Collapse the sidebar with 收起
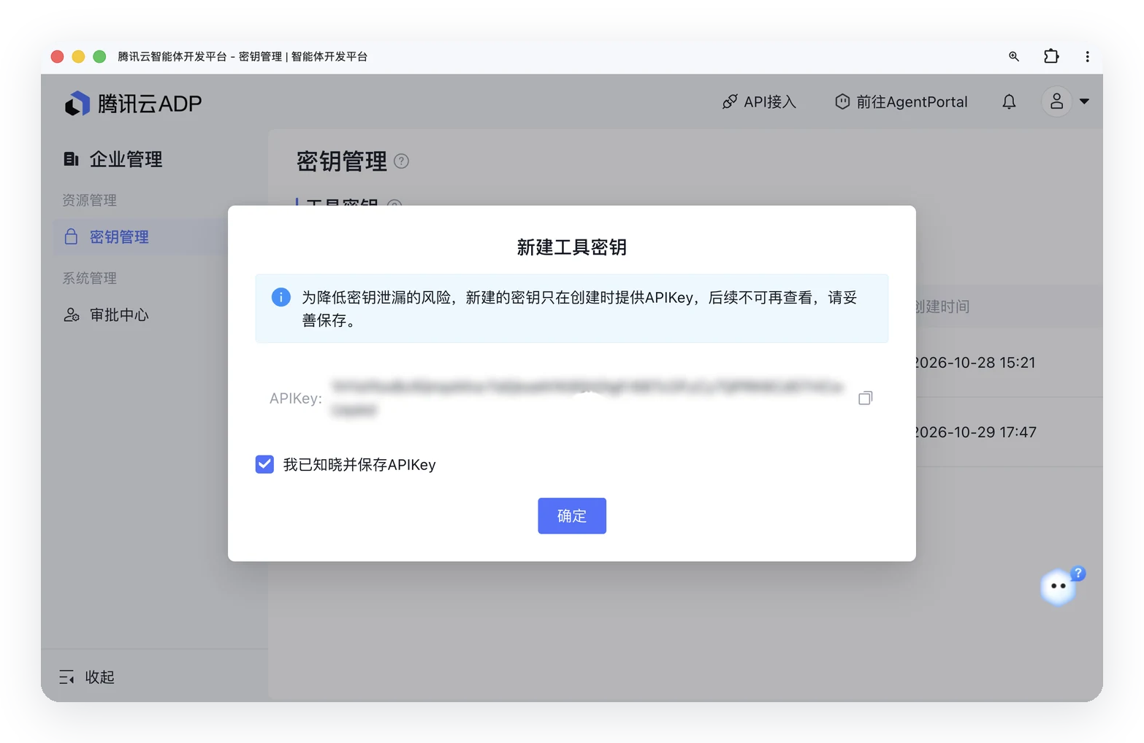Viewport: 1144px width, 743px height. 87,677
